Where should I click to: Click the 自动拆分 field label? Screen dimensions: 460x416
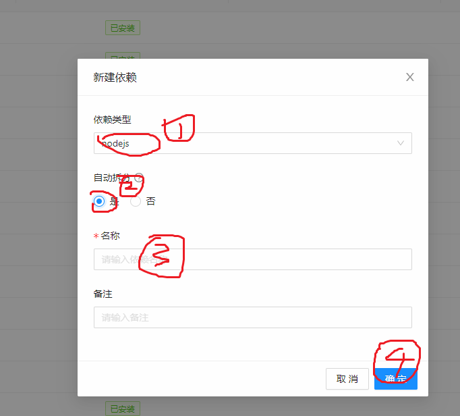click(x=112, y=178)
